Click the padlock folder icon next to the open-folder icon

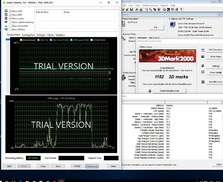(127, 9)
